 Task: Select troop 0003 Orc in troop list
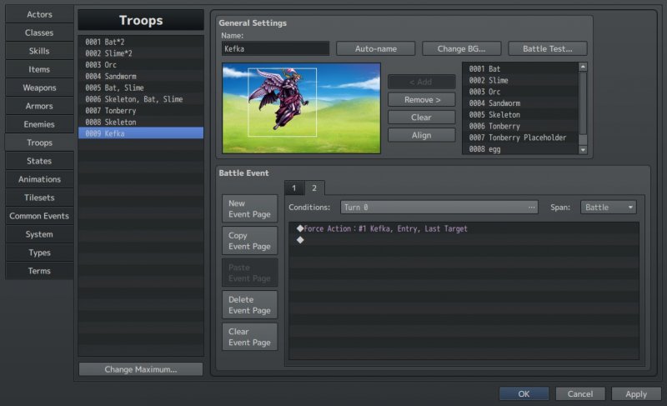(141, 65)
